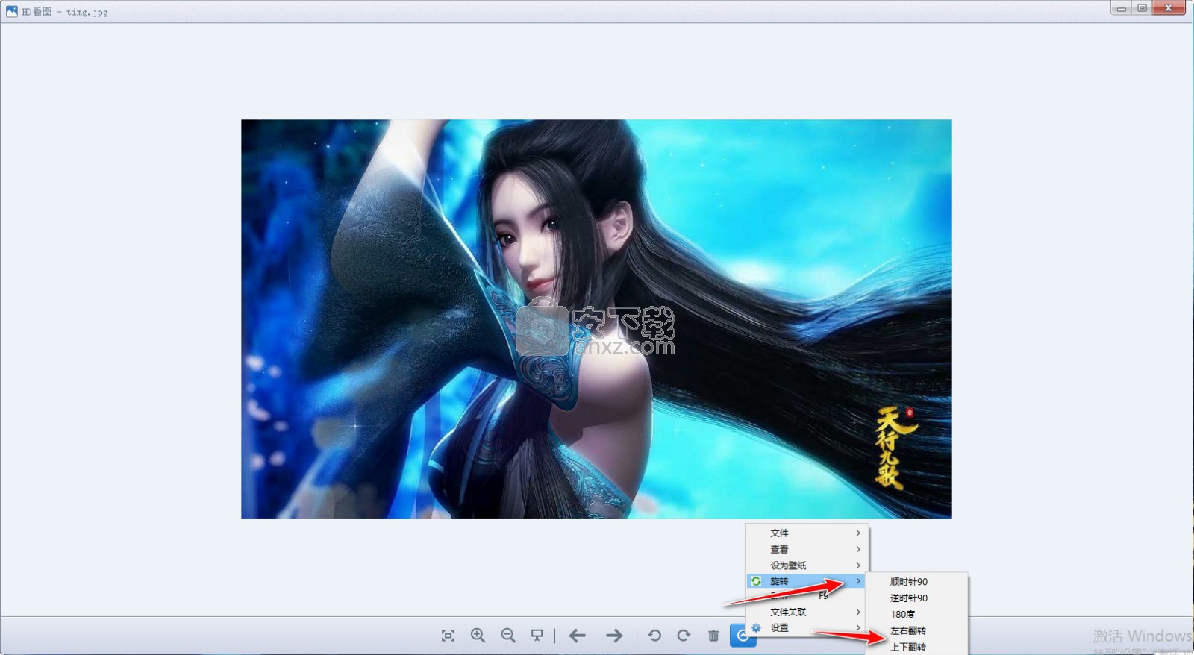This screenshot has height=655, width=1194.
Task: Delete image with the trash can icon
Action: point(713,636)
